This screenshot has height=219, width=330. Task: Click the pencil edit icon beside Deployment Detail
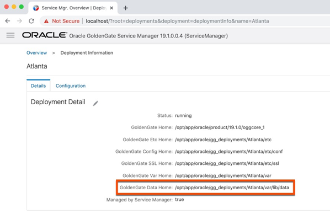point(95,103)
